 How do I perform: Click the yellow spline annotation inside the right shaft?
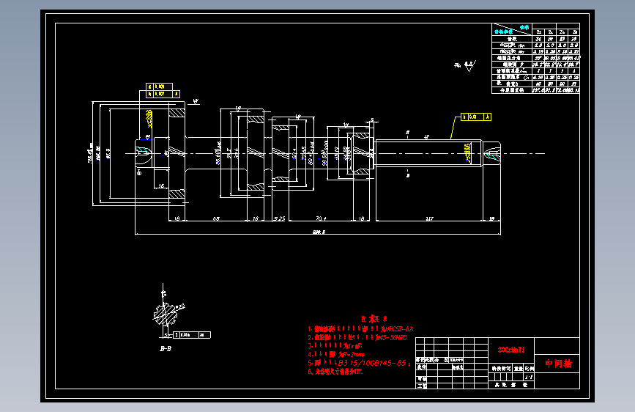click(468, 152)
